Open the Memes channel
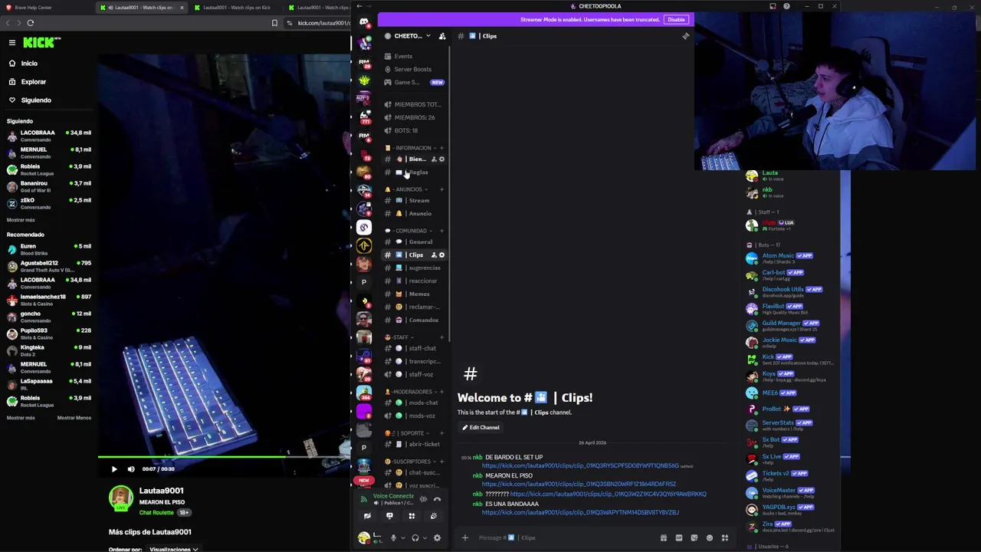981x552 pixels. point(414,294)
